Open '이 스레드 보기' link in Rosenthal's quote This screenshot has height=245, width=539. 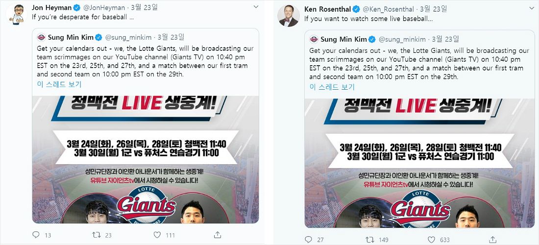(x=332, y=87)
